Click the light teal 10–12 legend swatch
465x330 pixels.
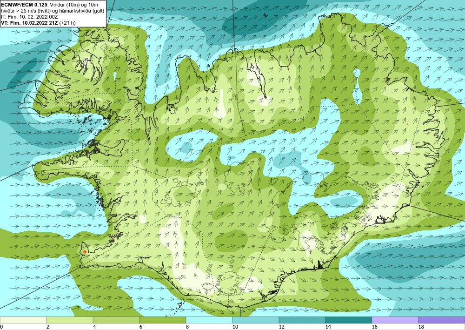point(256,320)
